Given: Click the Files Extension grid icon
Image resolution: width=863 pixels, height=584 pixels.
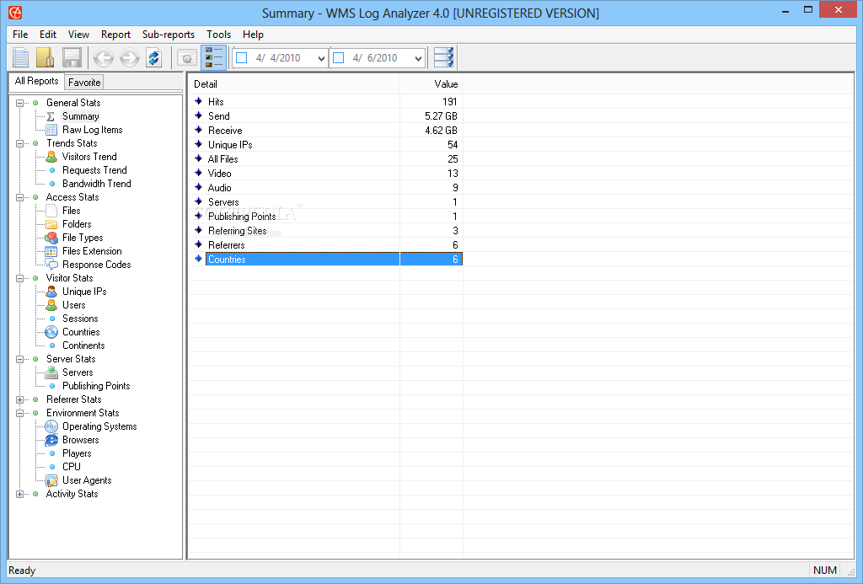Looking at the screenshot, I should (51, 251).
